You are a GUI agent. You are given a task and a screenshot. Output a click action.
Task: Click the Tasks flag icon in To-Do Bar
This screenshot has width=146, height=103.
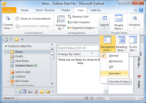point(139,77)
